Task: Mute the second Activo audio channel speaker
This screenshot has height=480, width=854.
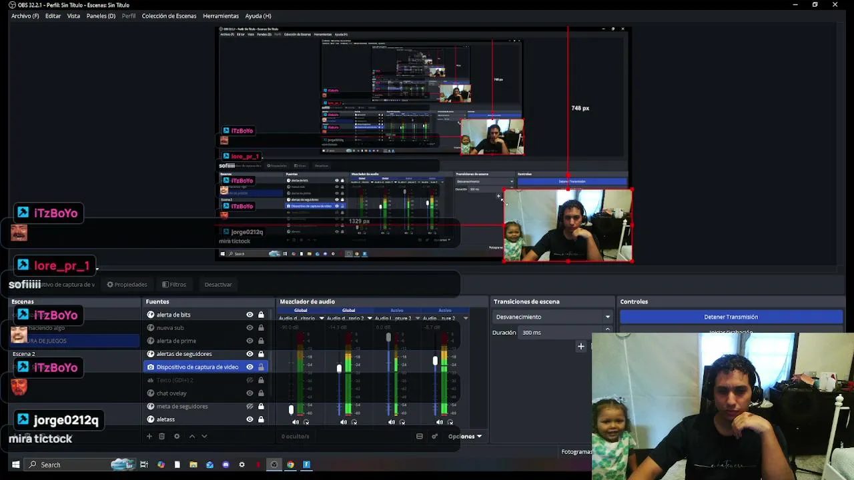Action: tap(440, 422)
